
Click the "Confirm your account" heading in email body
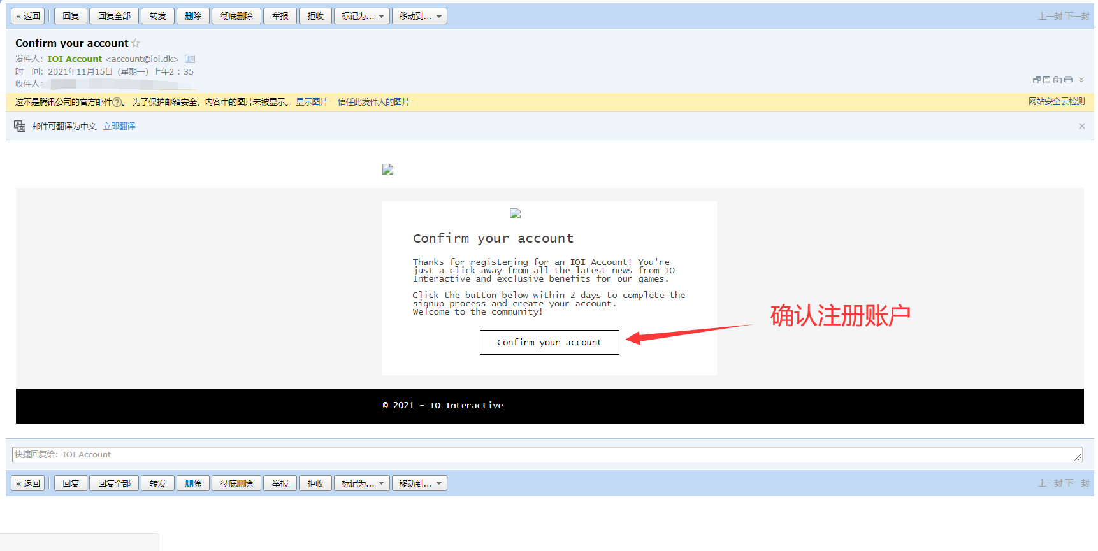(x=493, y=238)
